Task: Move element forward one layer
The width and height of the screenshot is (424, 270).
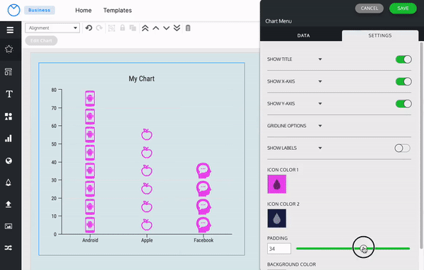Action: 155,28
